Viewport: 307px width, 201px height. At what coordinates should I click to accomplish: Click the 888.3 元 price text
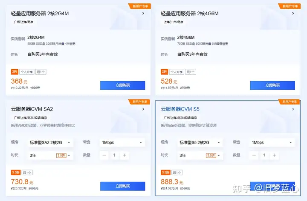tap(172, 182)
